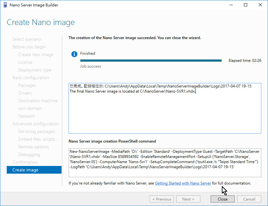Viewport: 268px width, 206px height.
Task: Click inside the job output log box
Action: pyautogui.click(x=165, y=108)
